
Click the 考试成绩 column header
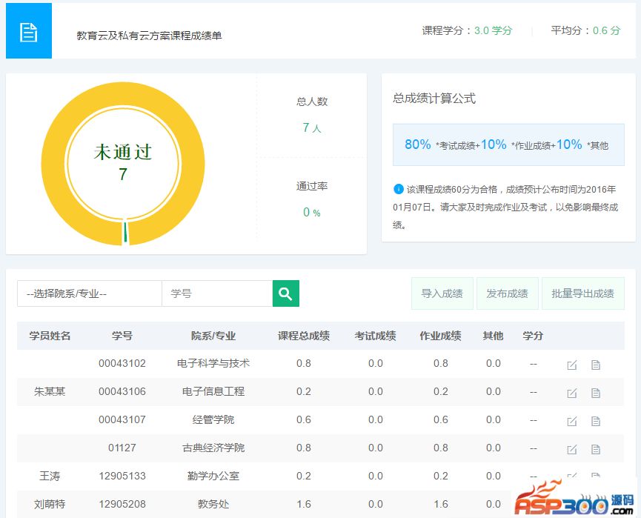tap(375, 336)
